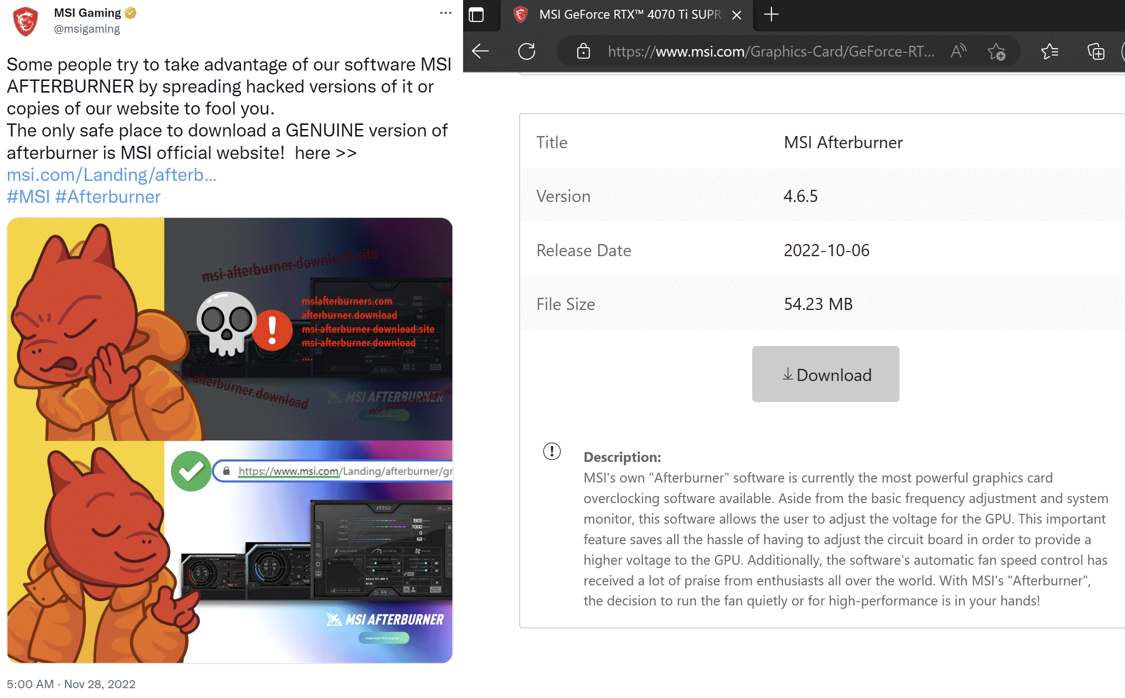This screenshot has width=1125, height=698.
Task: Select the file size 54.23 MB
Action: coord(818,304)
